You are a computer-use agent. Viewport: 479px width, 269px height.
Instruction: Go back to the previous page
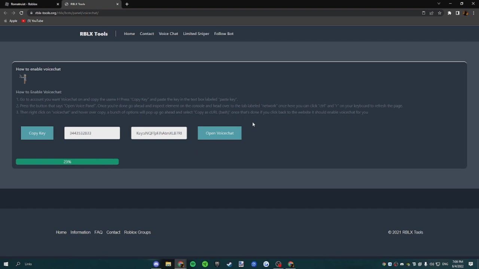5,13
